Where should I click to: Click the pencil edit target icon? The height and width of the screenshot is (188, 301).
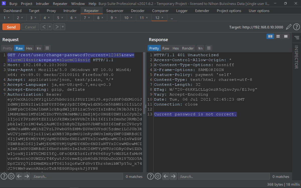(289, 27)
